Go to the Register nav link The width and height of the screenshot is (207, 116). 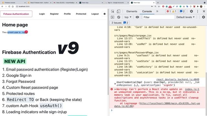(x=54, y=14)
